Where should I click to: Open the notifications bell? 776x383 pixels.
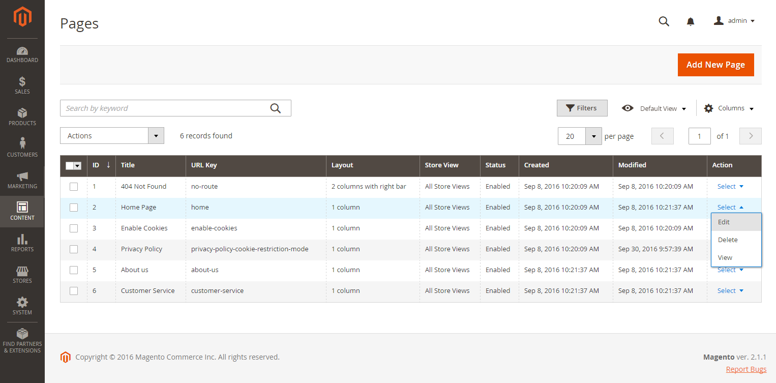click(x=691, y=21)
